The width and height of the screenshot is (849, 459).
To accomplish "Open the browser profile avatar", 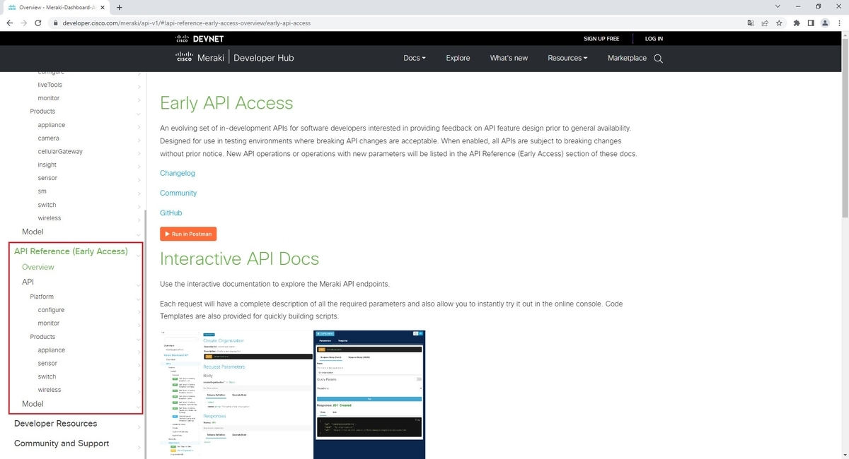I will point(824,23).
